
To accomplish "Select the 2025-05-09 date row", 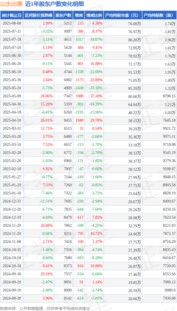I will click(12, 96).
